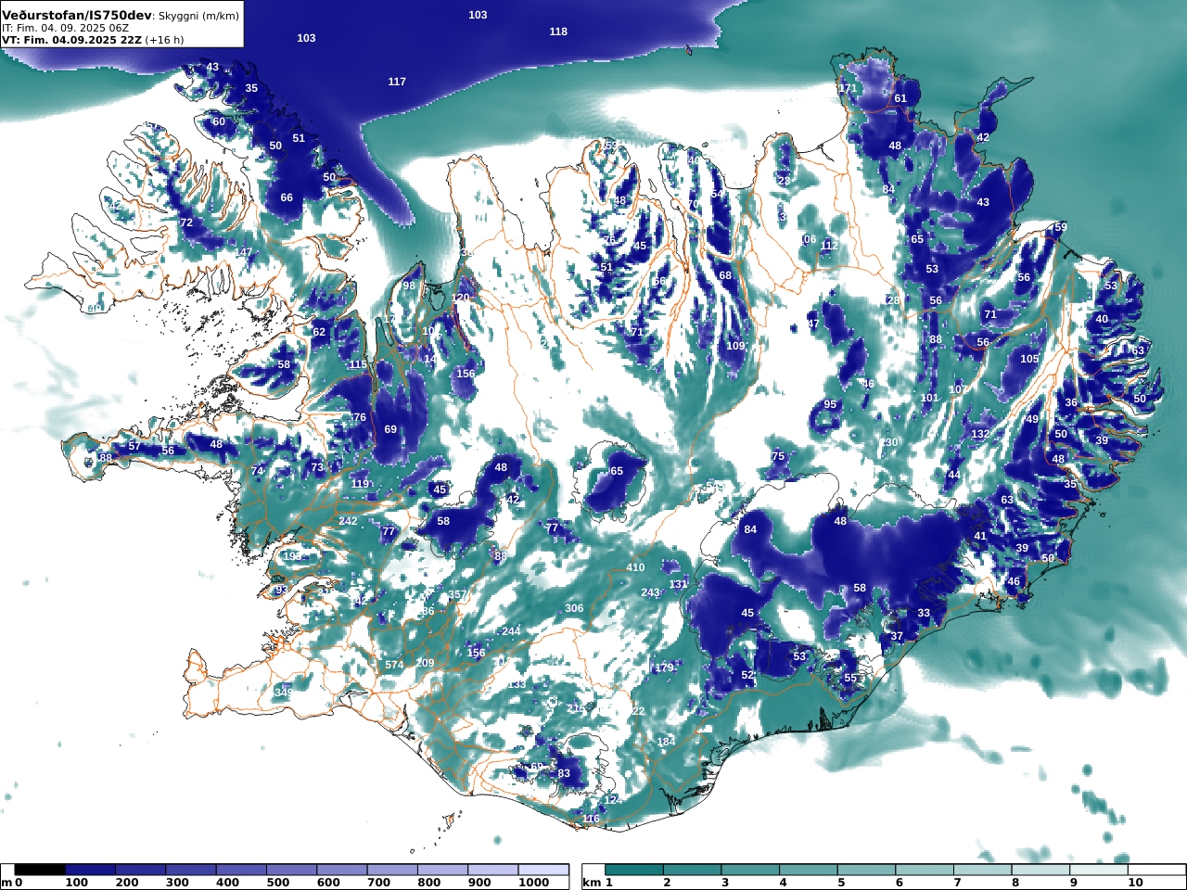1187x890 pixels.
Task: Click the visibility value 120 on the map
Action: pyautogui.click(x=461, y=298)
